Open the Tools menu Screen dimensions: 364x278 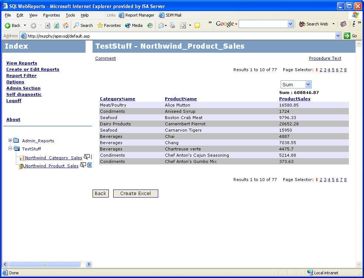point(70,15)
